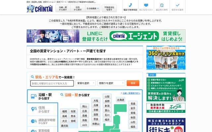Open 沿線・駅から探す header menu
Viewport: 212px width, 132px height.
click(63, 9)
